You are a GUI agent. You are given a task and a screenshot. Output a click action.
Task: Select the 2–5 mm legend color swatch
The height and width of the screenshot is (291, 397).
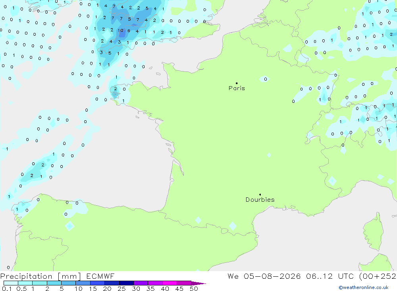point(54,283)
